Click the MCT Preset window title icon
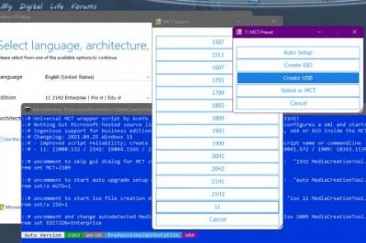 [239, 32]
